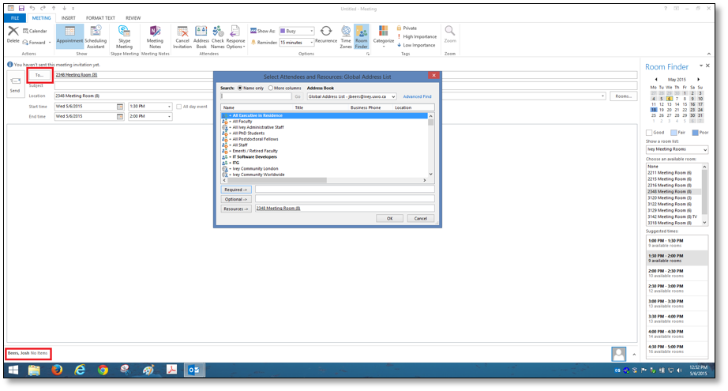Click Cancel in the Select Attendees dialog
The width and height of the screenshot is (728, 391).
pos(421,218)
